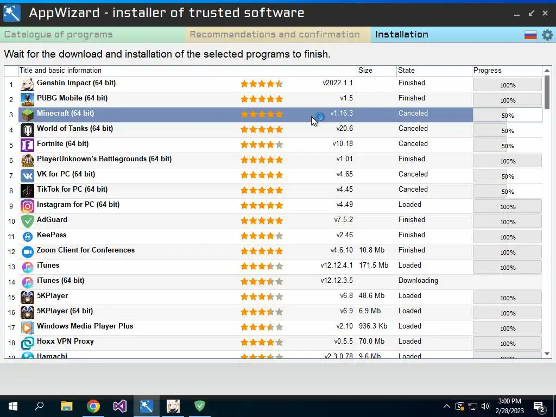Click the KeePass lock icon
The height and width of the screenshot is (417, 556).
pyautogui.click(x=27, y=237)
